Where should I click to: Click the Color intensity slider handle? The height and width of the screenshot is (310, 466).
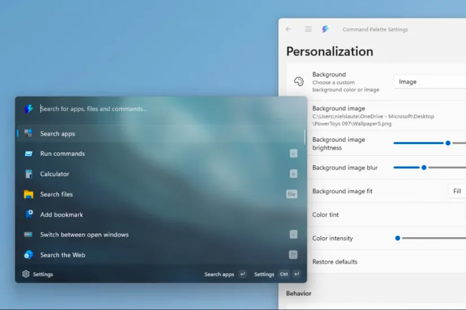pyautogui.click(x=397, y=238)
